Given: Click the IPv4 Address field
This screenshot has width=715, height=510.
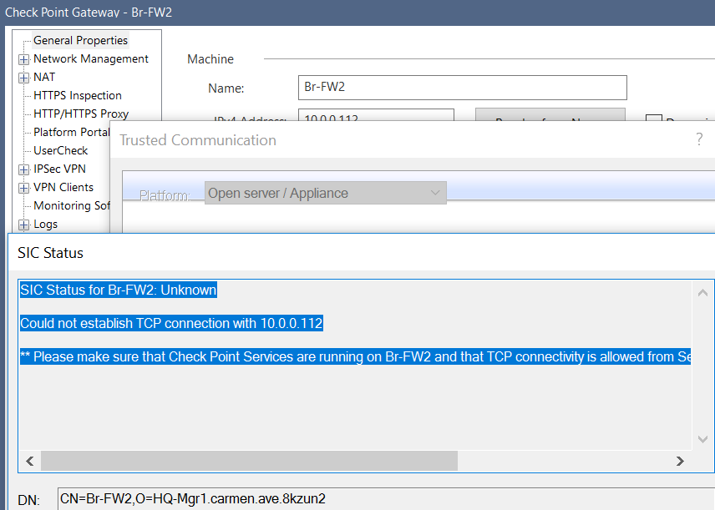Looking at the screenshot, I should 376,115.
